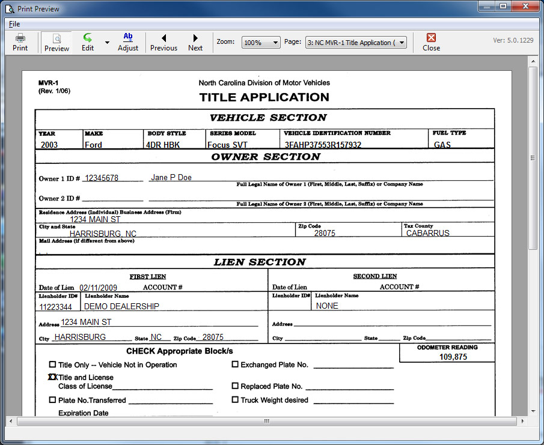Click lienholder ID 11223344
This screenshot has width=544, height=445.
pos(55,307)
